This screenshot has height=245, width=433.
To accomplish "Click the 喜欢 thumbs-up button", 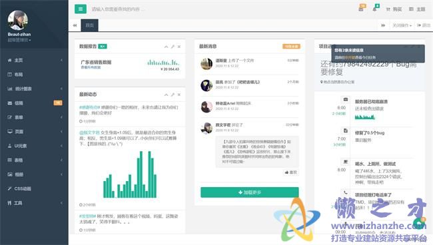I will [291, 172].
